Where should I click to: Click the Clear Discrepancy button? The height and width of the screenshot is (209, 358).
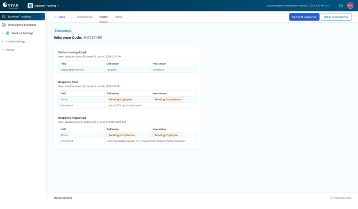336,17
